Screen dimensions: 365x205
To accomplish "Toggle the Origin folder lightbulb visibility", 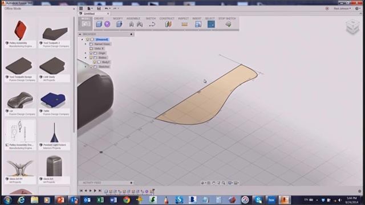I will click(x=91, y=53).
